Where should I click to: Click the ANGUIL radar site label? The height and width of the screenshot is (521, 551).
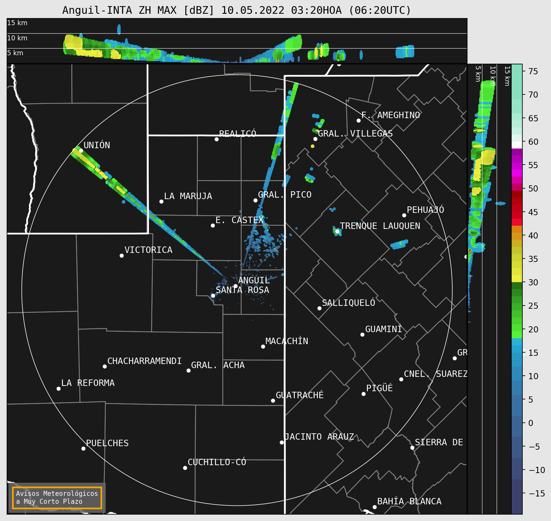[254, 280]
